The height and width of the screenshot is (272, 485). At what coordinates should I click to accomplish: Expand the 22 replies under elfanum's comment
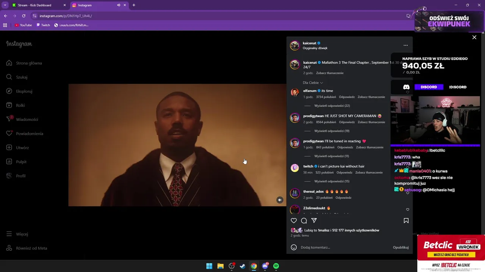pyautogui.click(x=332, y=106)
